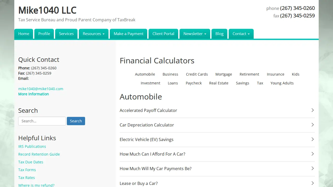
Task: Expand How Much Can I Afford chevron
Action: point(312,154)
